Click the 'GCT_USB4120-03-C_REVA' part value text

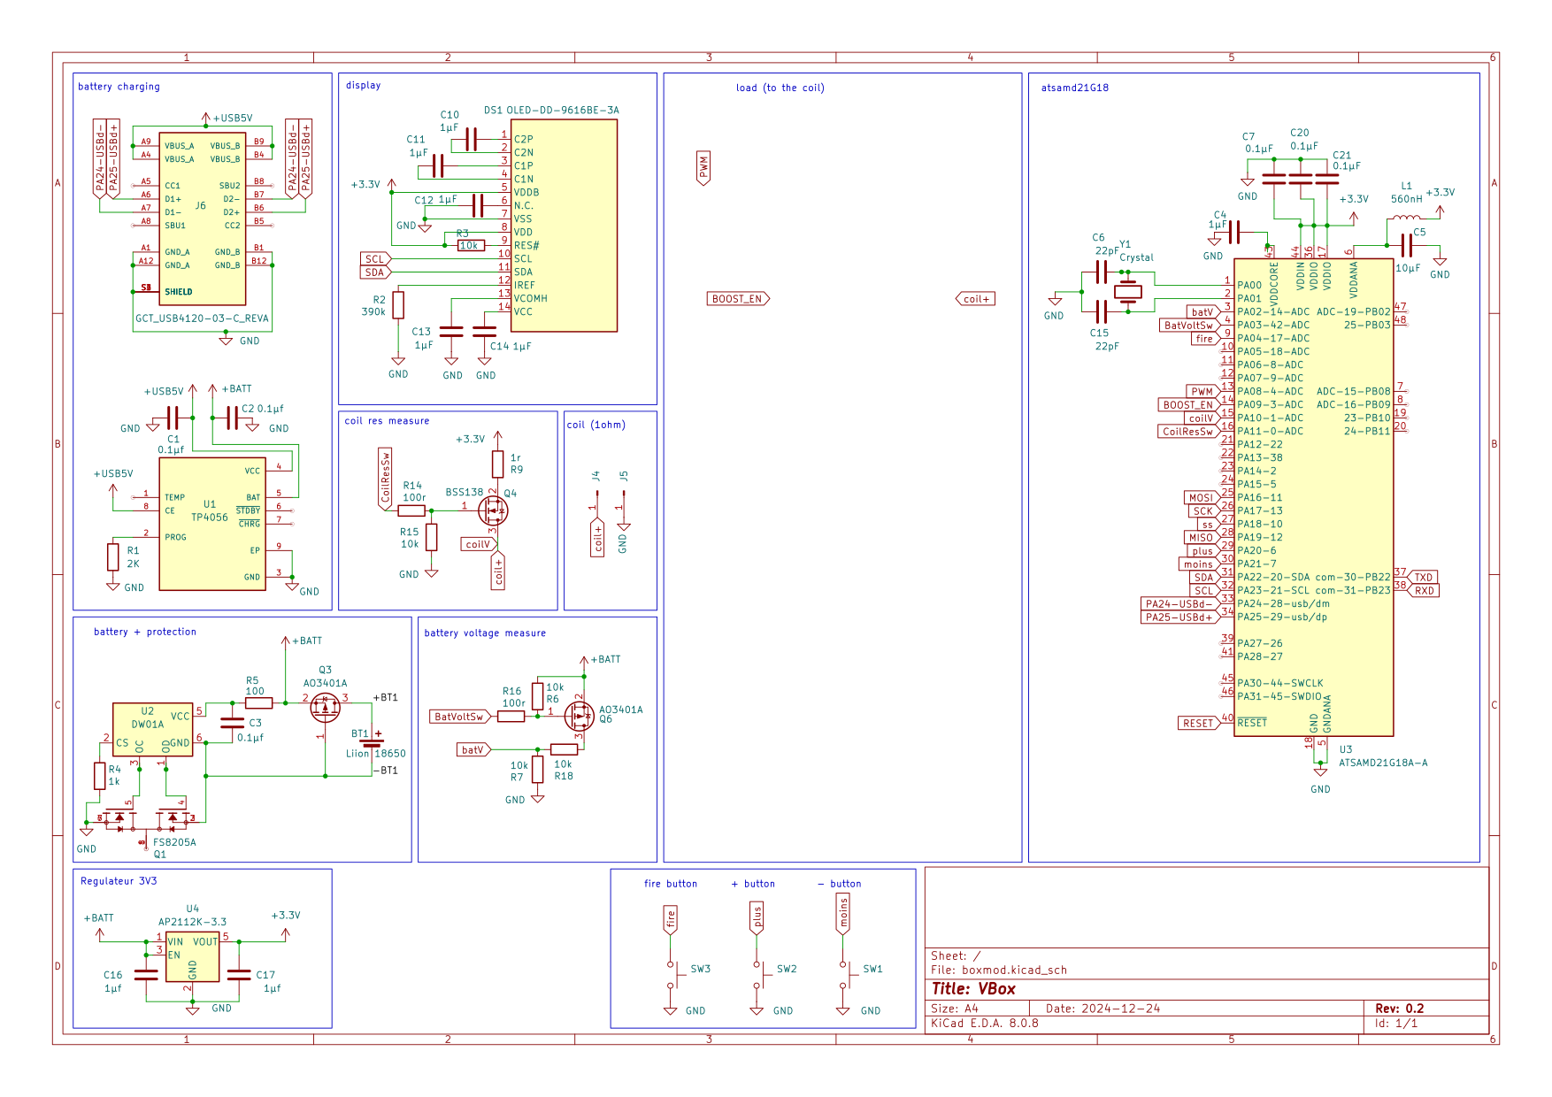pos(202,318)
